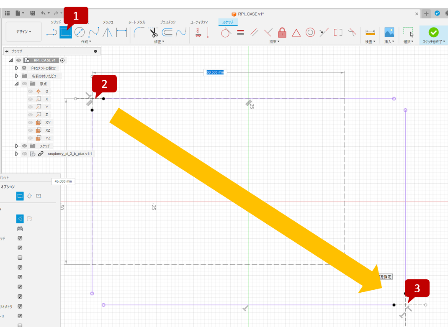Select the Spline sketch tool
The image size is (448, 327).
[x=94, y=32]
